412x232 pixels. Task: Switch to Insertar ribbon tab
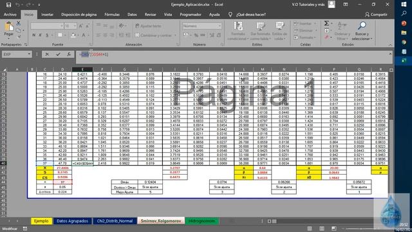click(47, 14)
